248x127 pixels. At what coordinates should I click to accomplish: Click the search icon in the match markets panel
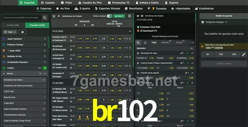click(x=138, y=42)
